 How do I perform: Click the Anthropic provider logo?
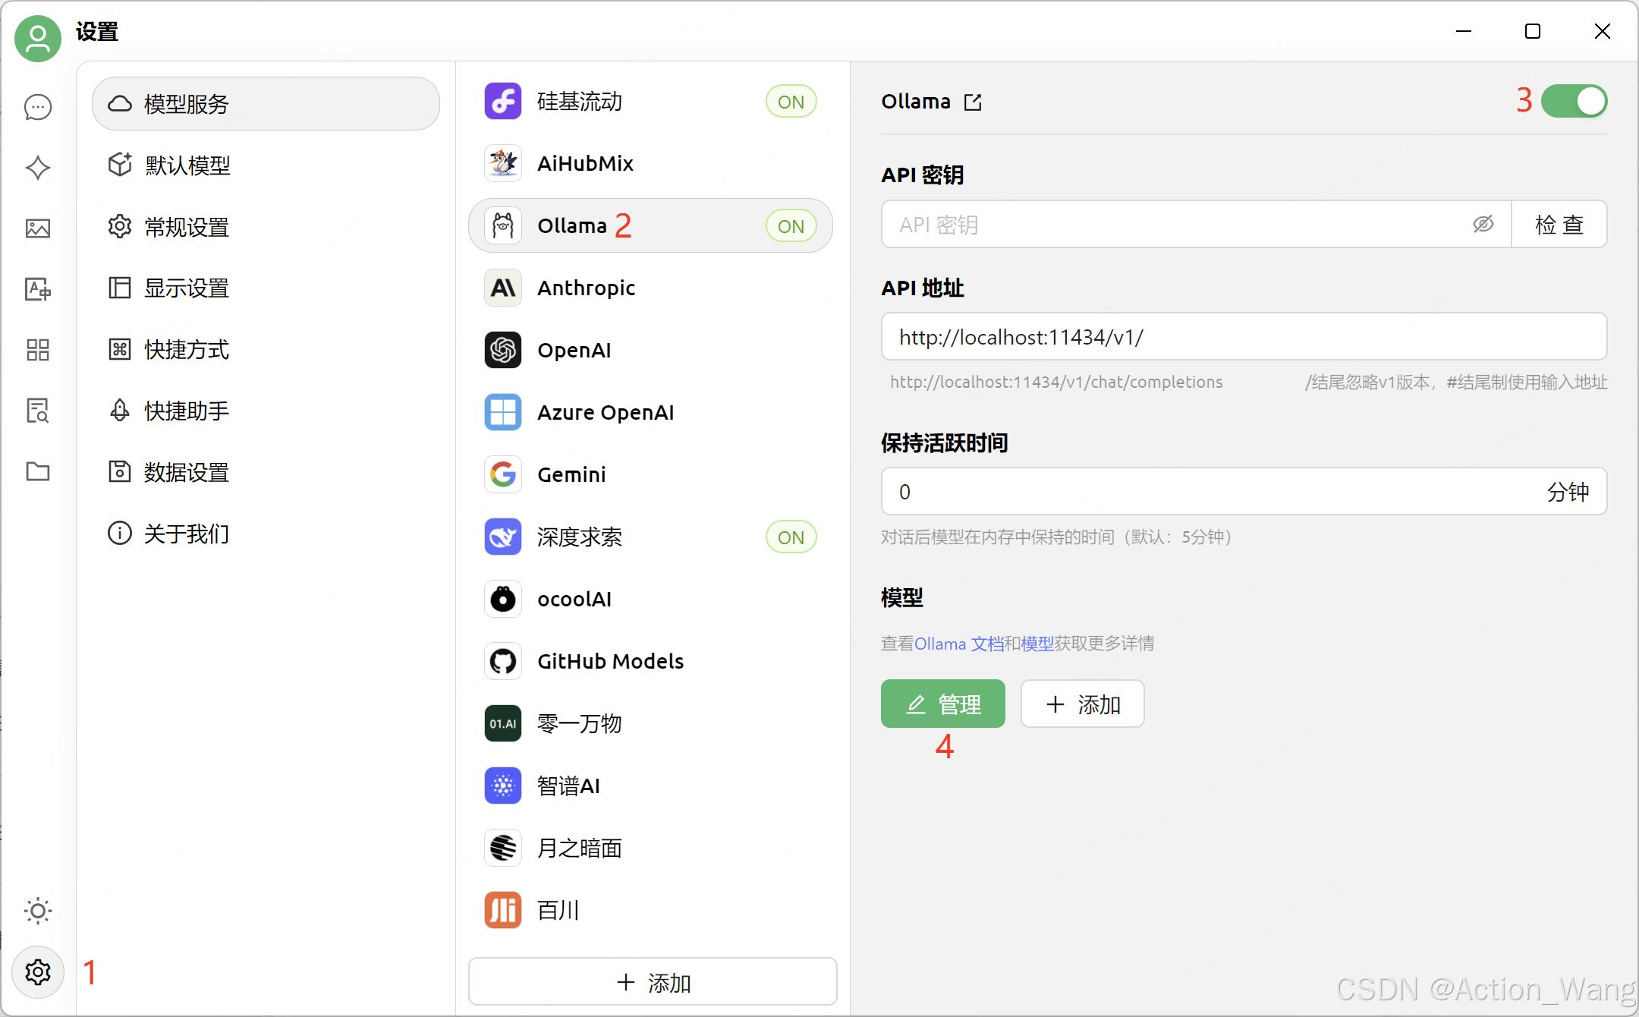tap(503, 288)
